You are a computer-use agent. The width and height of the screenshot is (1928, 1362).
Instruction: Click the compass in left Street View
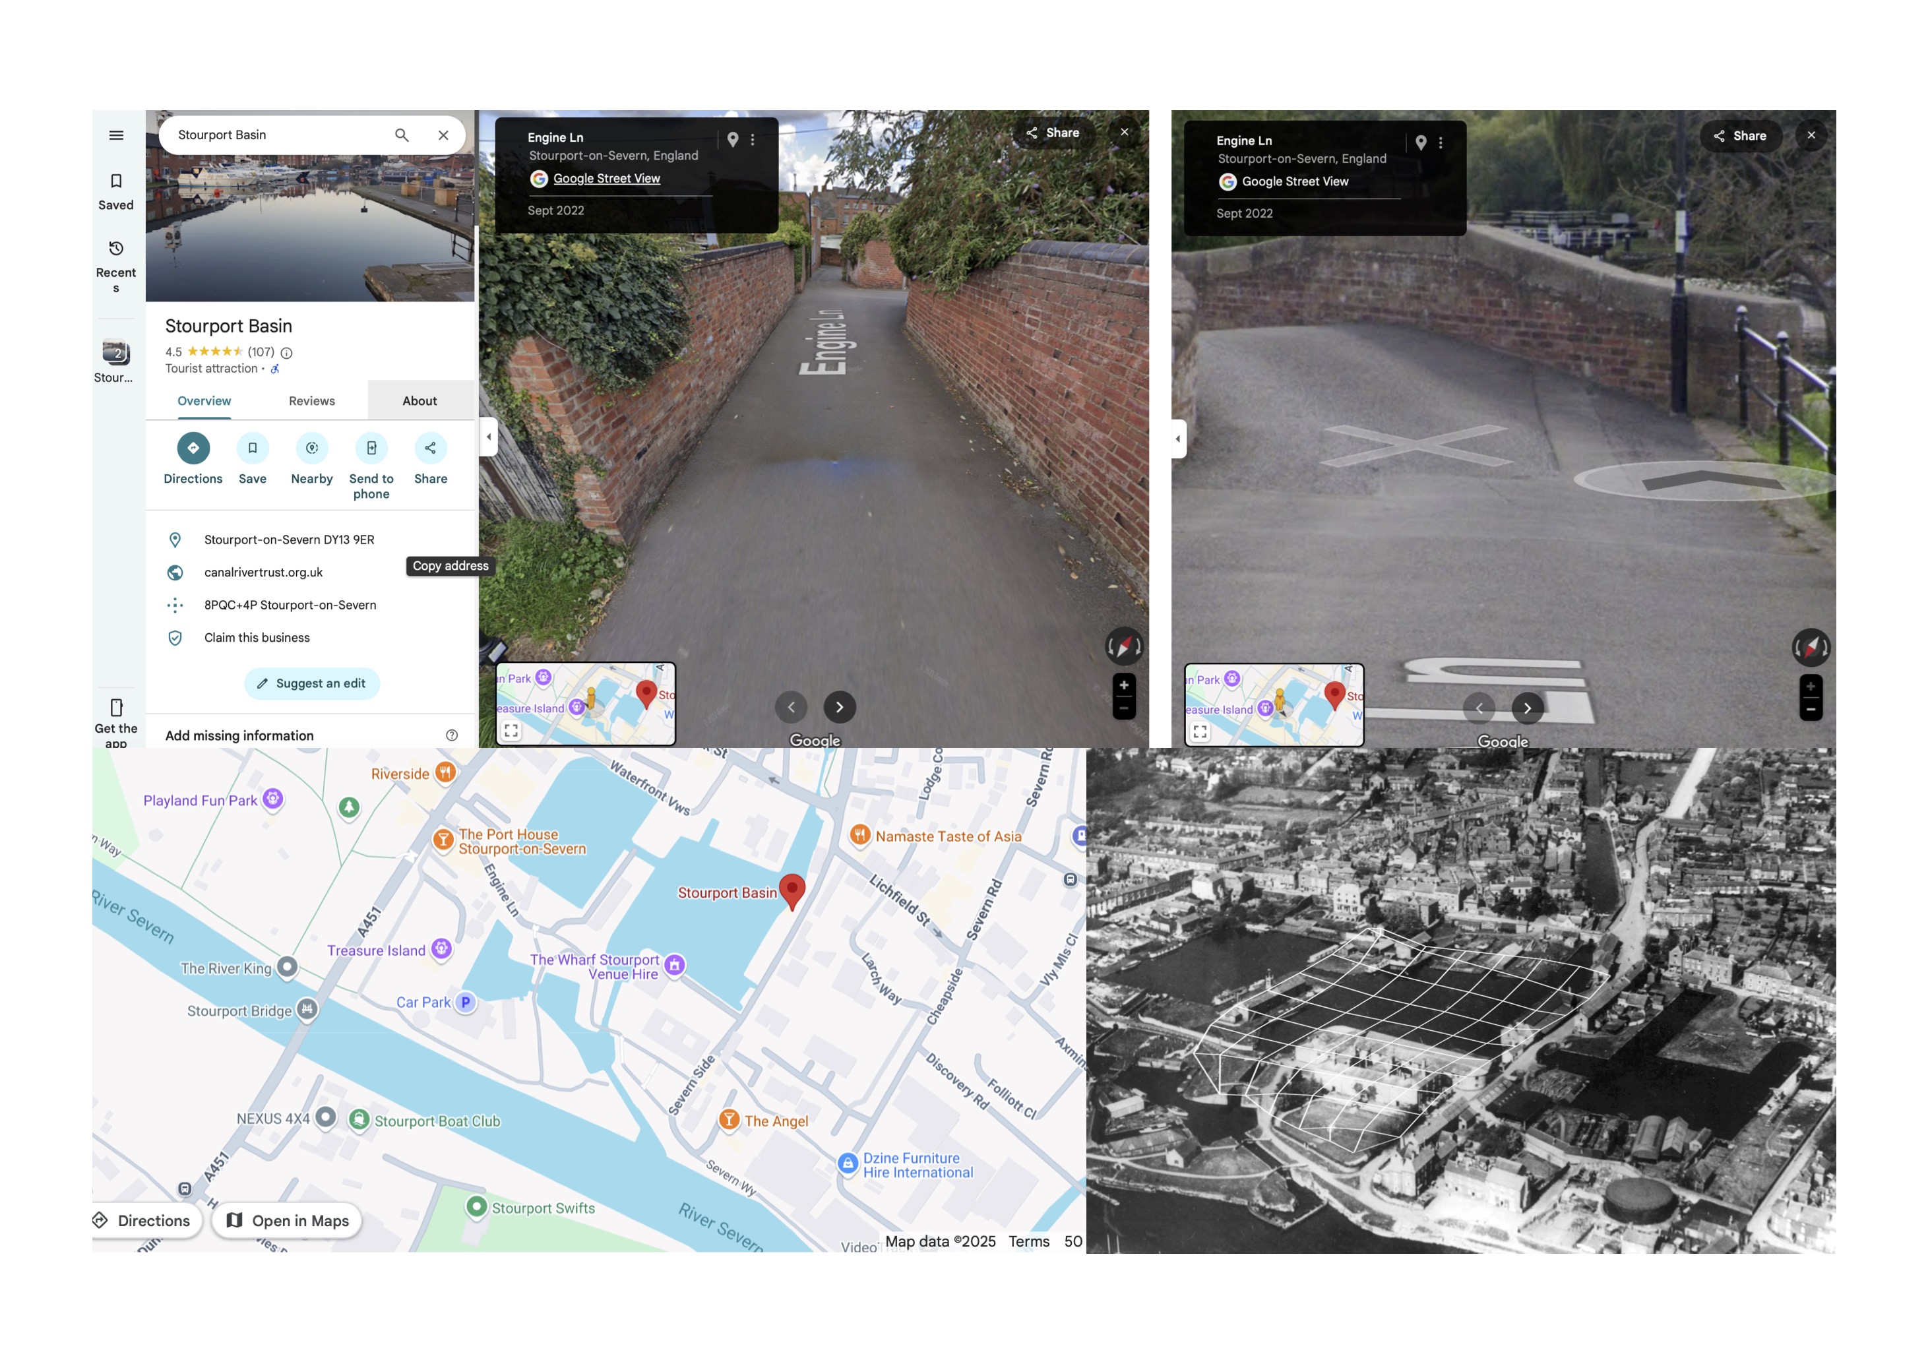1123,646
